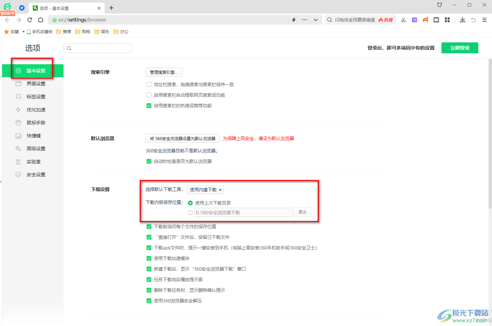Toggle 任务下载完后播放提示音 checkbox
The image size is (492, 326).
[149, 280]
